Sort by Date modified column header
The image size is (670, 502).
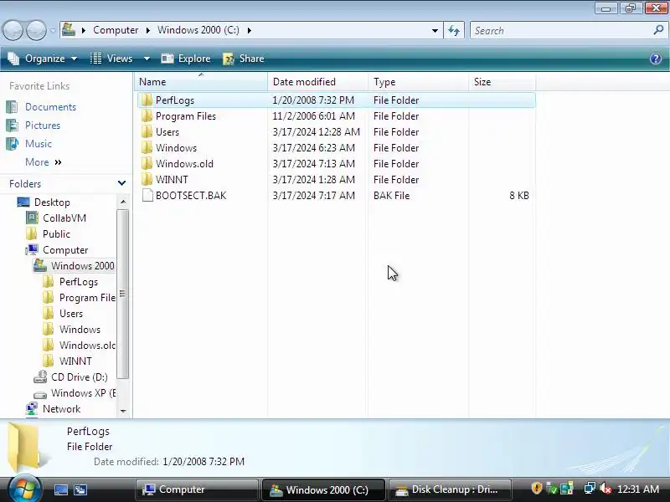pyautogui.click(x=317, y=81)
